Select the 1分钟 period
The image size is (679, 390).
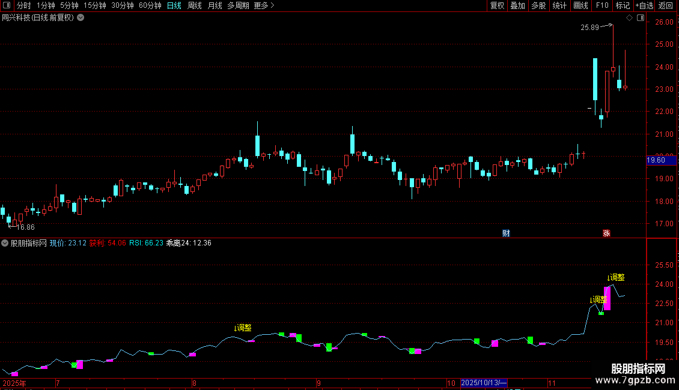tap(46, 5)
